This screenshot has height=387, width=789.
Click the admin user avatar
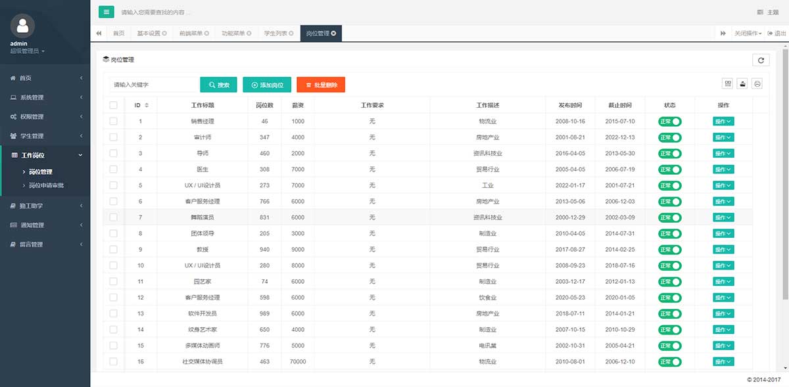pos(23,26)
